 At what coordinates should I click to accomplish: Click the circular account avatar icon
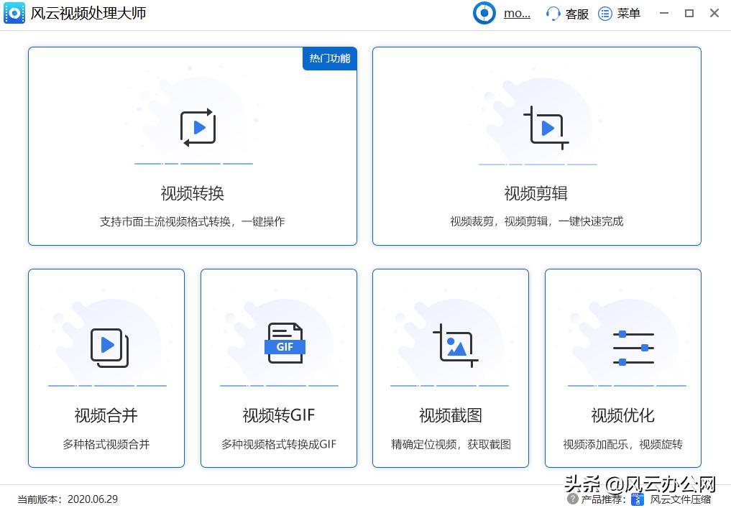(x=484, y=13)
